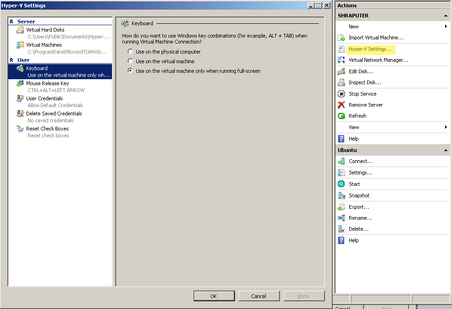Click the Rename icon
This screenshot has width=452, height=309.
[x=341, y=218]
